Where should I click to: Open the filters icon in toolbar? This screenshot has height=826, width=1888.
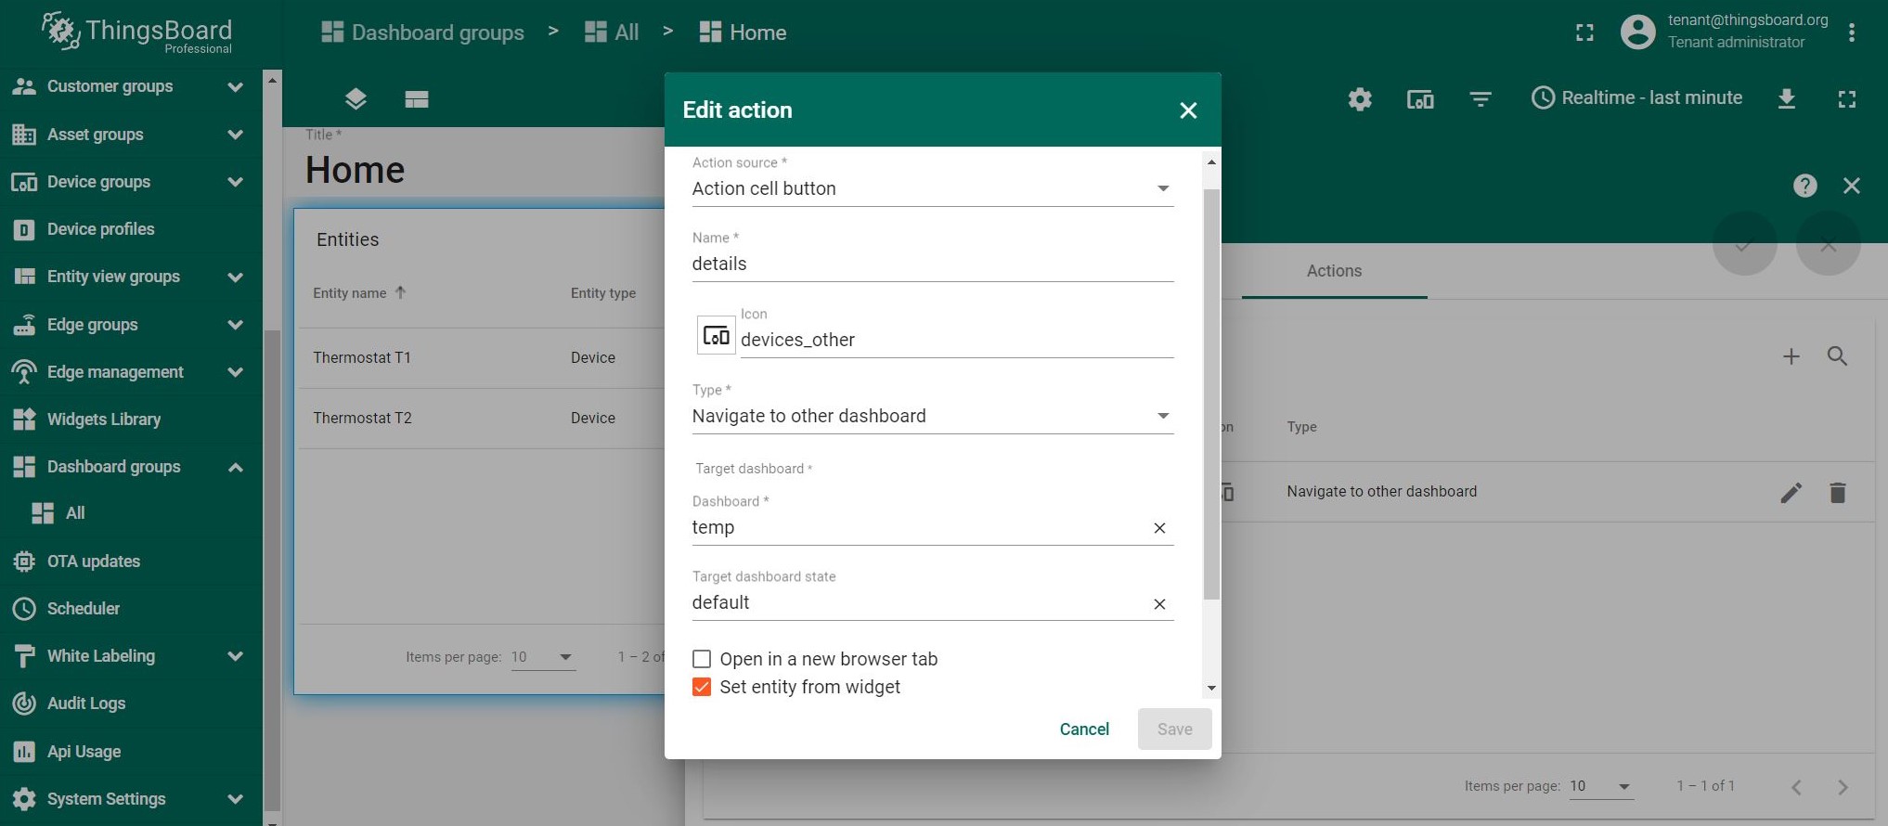(x=1481, y=98)
